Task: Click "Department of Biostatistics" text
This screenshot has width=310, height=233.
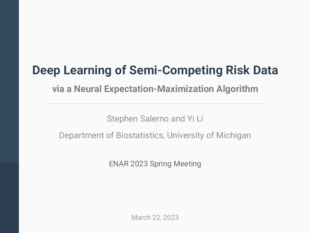Action: point(111,135)
